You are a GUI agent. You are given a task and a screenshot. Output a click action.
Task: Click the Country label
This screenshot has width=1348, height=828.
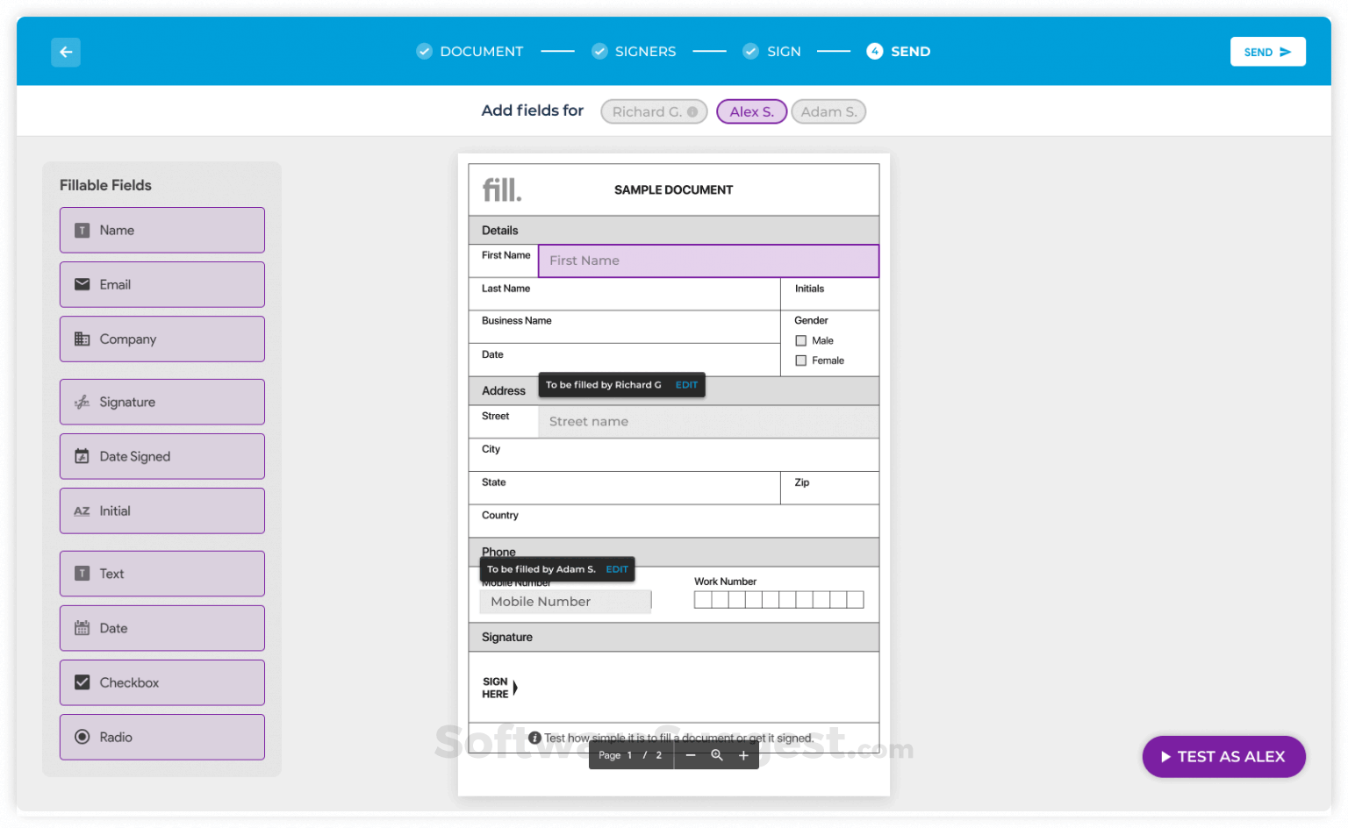pyautogui.click(x=499, y=516)
